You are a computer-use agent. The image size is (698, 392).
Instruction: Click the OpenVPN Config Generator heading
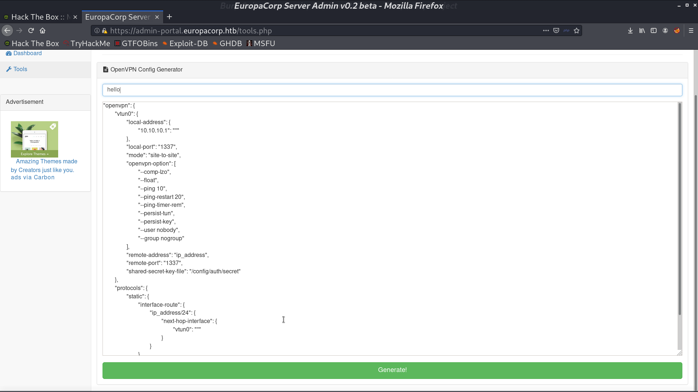coord(147,70)
